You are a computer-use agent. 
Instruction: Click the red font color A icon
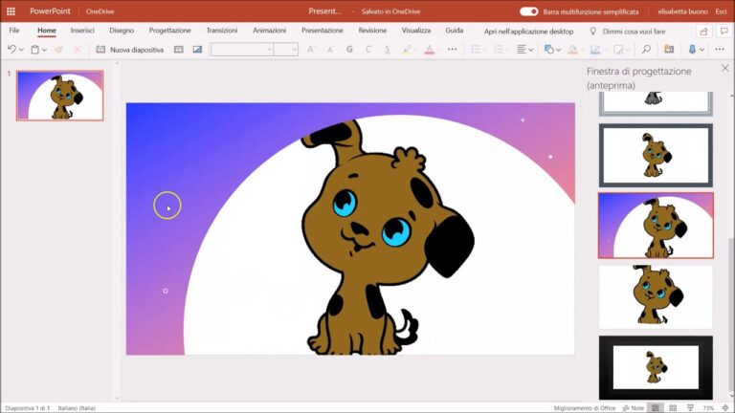pyautogui.click(x=429, y=49)
